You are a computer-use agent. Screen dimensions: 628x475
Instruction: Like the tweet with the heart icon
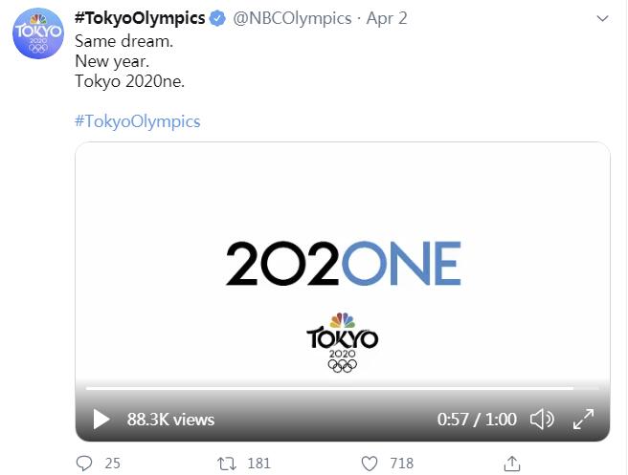[x=370, y=464]
